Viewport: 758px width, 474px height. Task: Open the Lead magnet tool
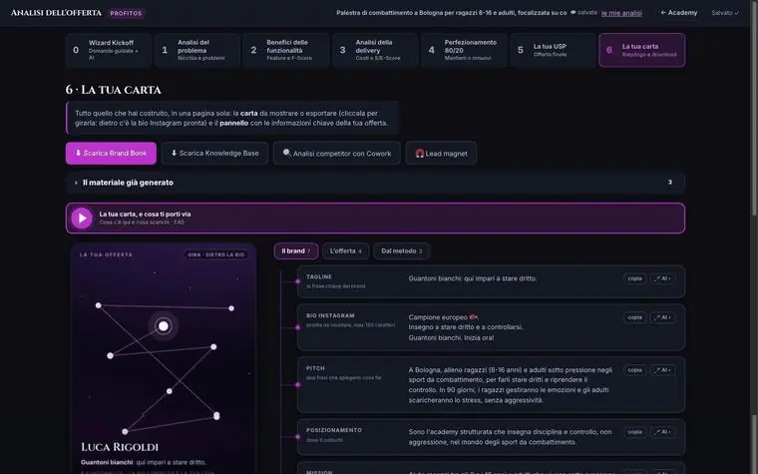441,153
